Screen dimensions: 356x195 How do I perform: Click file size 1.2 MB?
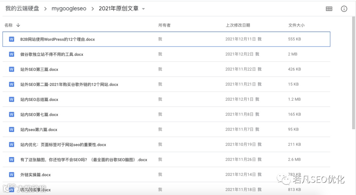coord(294,99)
